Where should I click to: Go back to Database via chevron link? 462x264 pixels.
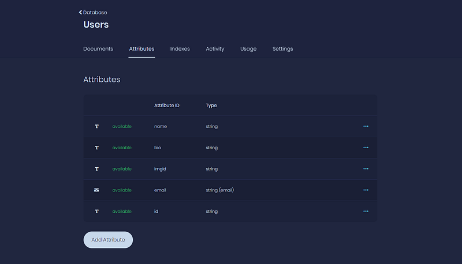tap(93, 12)
